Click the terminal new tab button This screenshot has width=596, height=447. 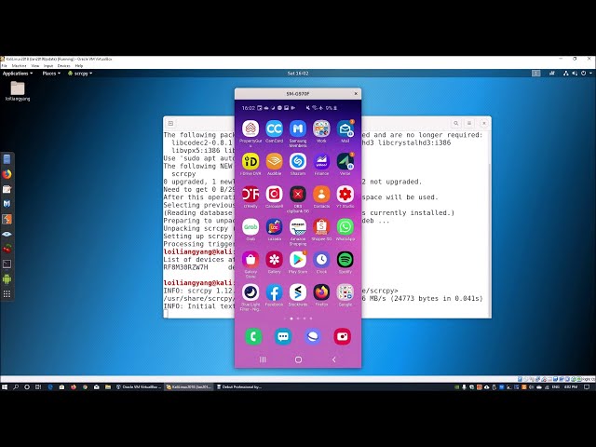click(x=170, y=123)
